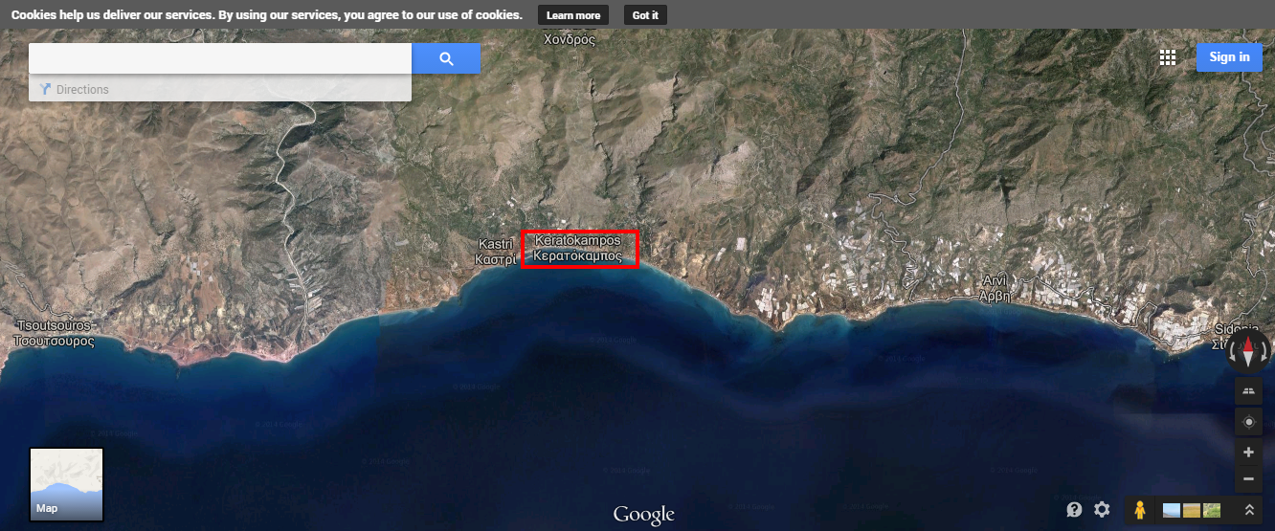This screenshot has width=1275, height=531.
Task: Click Learn more about cookies
Action: tap(573, 15)
